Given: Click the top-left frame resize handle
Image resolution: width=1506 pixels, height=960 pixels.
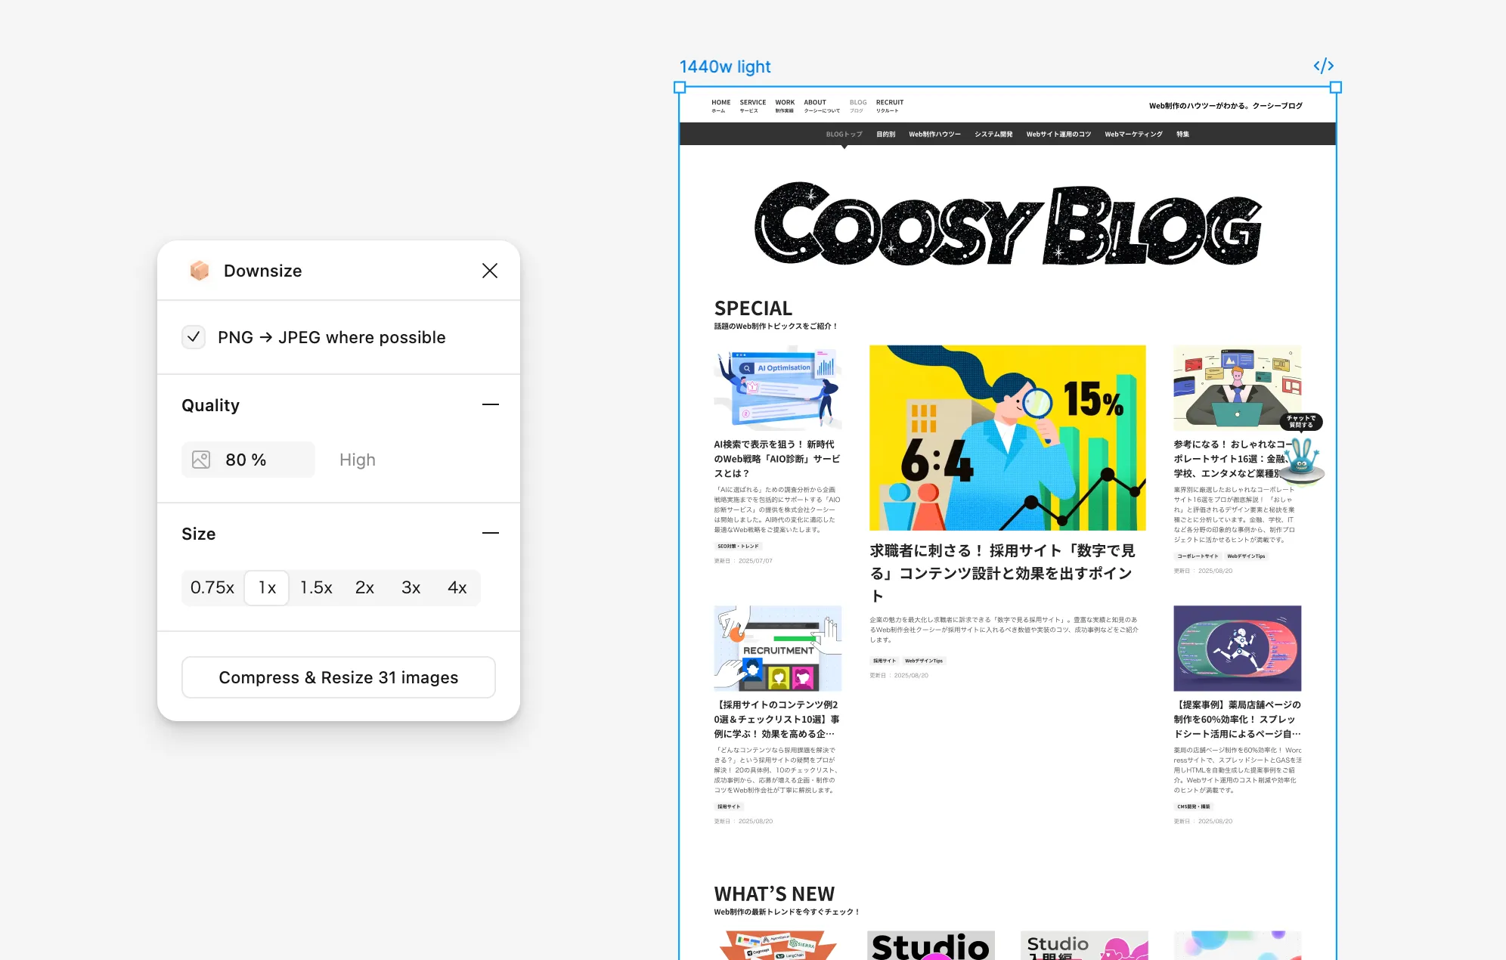Looking at the screenshot, I should (680, 88).
